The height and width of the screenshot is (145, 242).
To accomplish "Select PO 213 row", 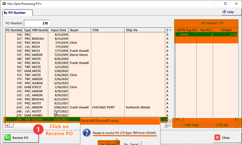I will point(87,95).
